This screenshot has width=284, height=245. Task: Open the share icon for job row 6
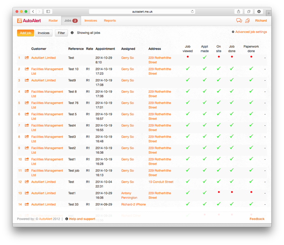pyautogui.click(x=27, y=114)
